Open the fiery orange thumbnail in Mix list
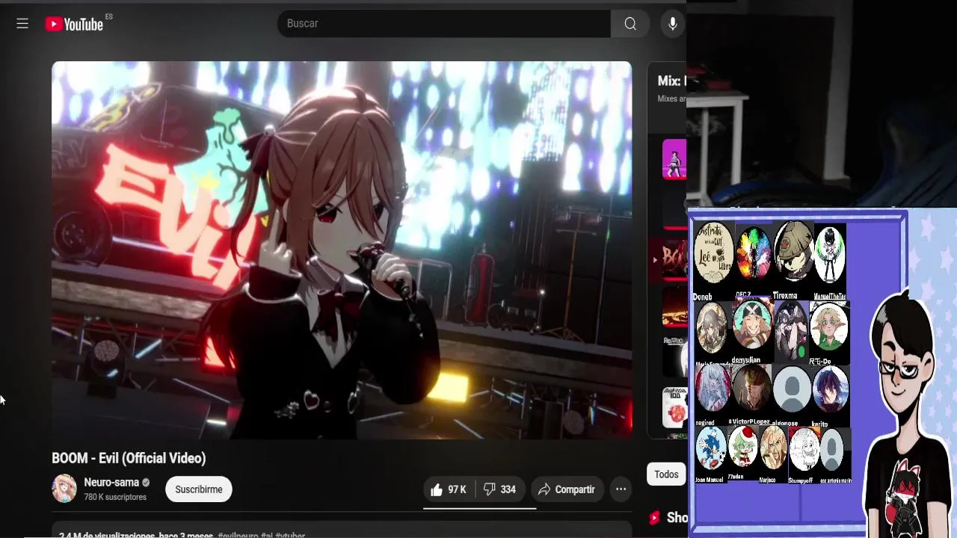957x538 pixels. [x=674, y=307]
